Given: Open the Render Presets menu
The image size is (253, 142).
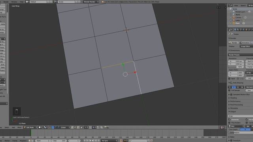Looking at the screenshot, I should (240, 55).
